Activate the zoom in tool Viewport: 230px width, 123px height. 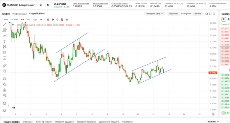[4, 71]
